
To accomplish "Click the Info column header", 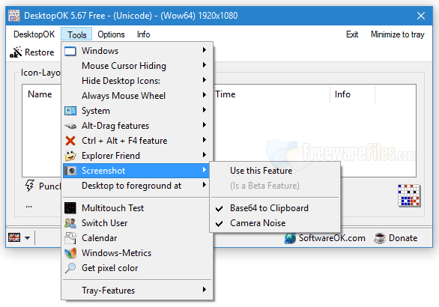I will [x=342, y=94].
